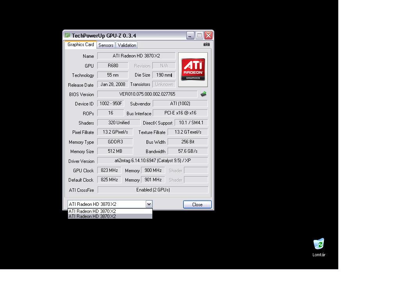Switch to the Graphics Card tab
The width and height of the screenshot is (400, 300).
[x=80, y=45]
